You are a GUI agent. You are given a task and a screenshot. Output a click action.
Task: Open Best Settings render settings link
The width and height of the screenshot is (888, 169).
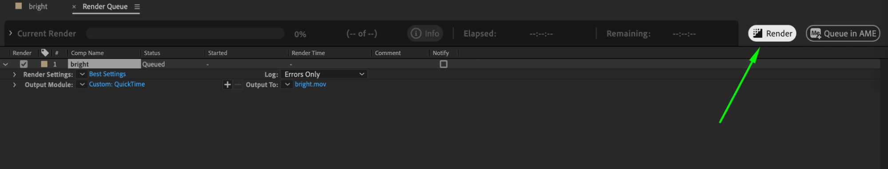coord(108,74)
